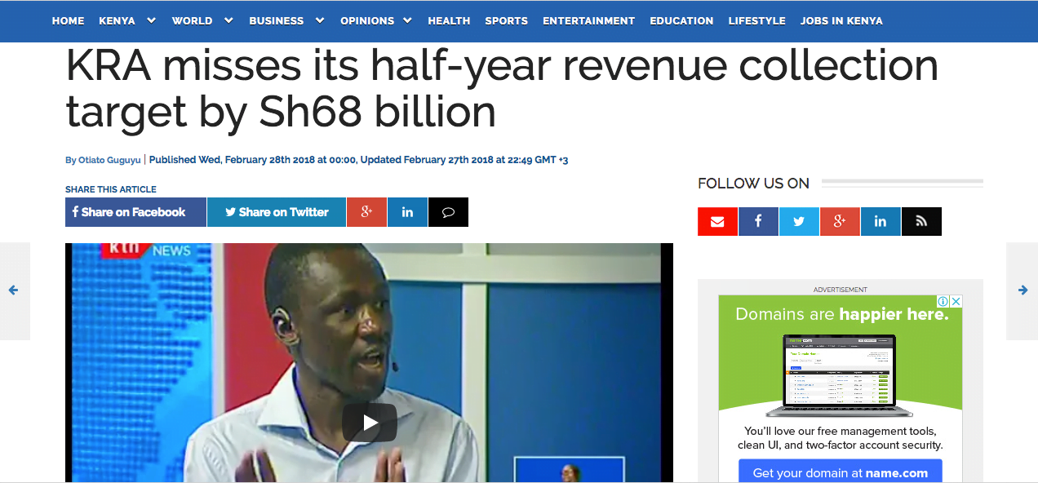Play the KTN News video
Screen dimensions: 1038x483
pyautogui.click(x=369, y=423)
